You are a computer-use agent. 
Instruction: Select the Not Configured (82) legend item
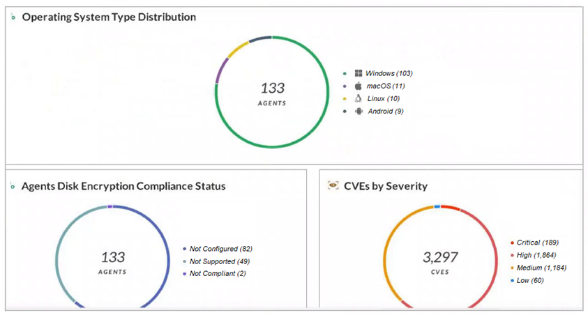click(220, 249)
